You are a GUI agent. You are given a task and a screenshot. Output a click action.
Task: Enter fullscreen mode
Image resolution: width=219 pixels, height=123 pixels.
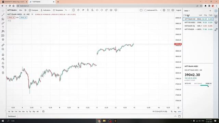168,10
